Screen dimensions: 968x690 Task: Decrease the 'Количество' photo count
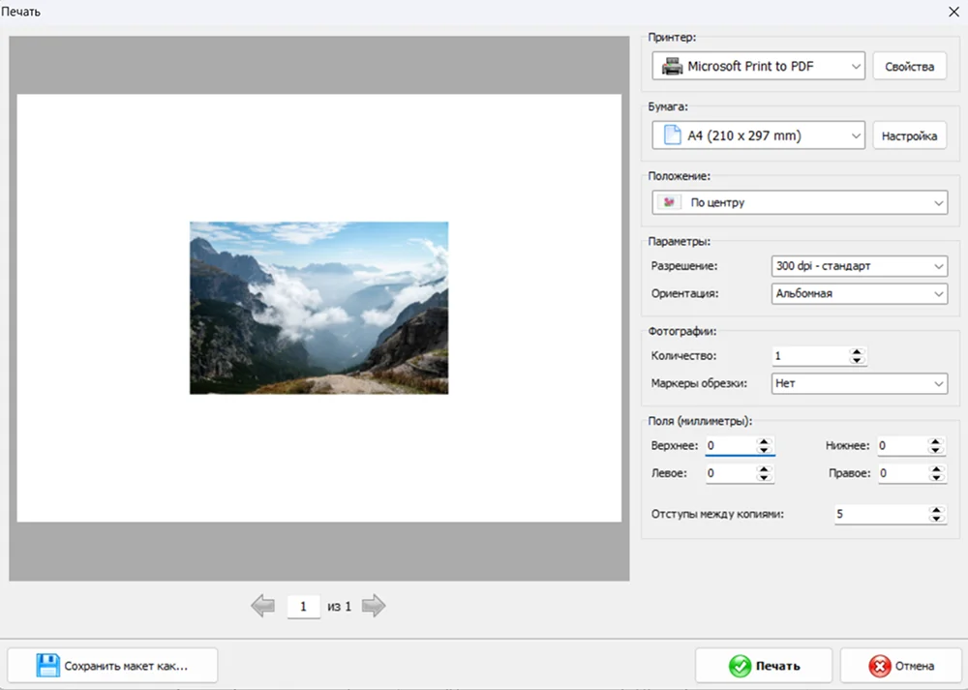857,360
